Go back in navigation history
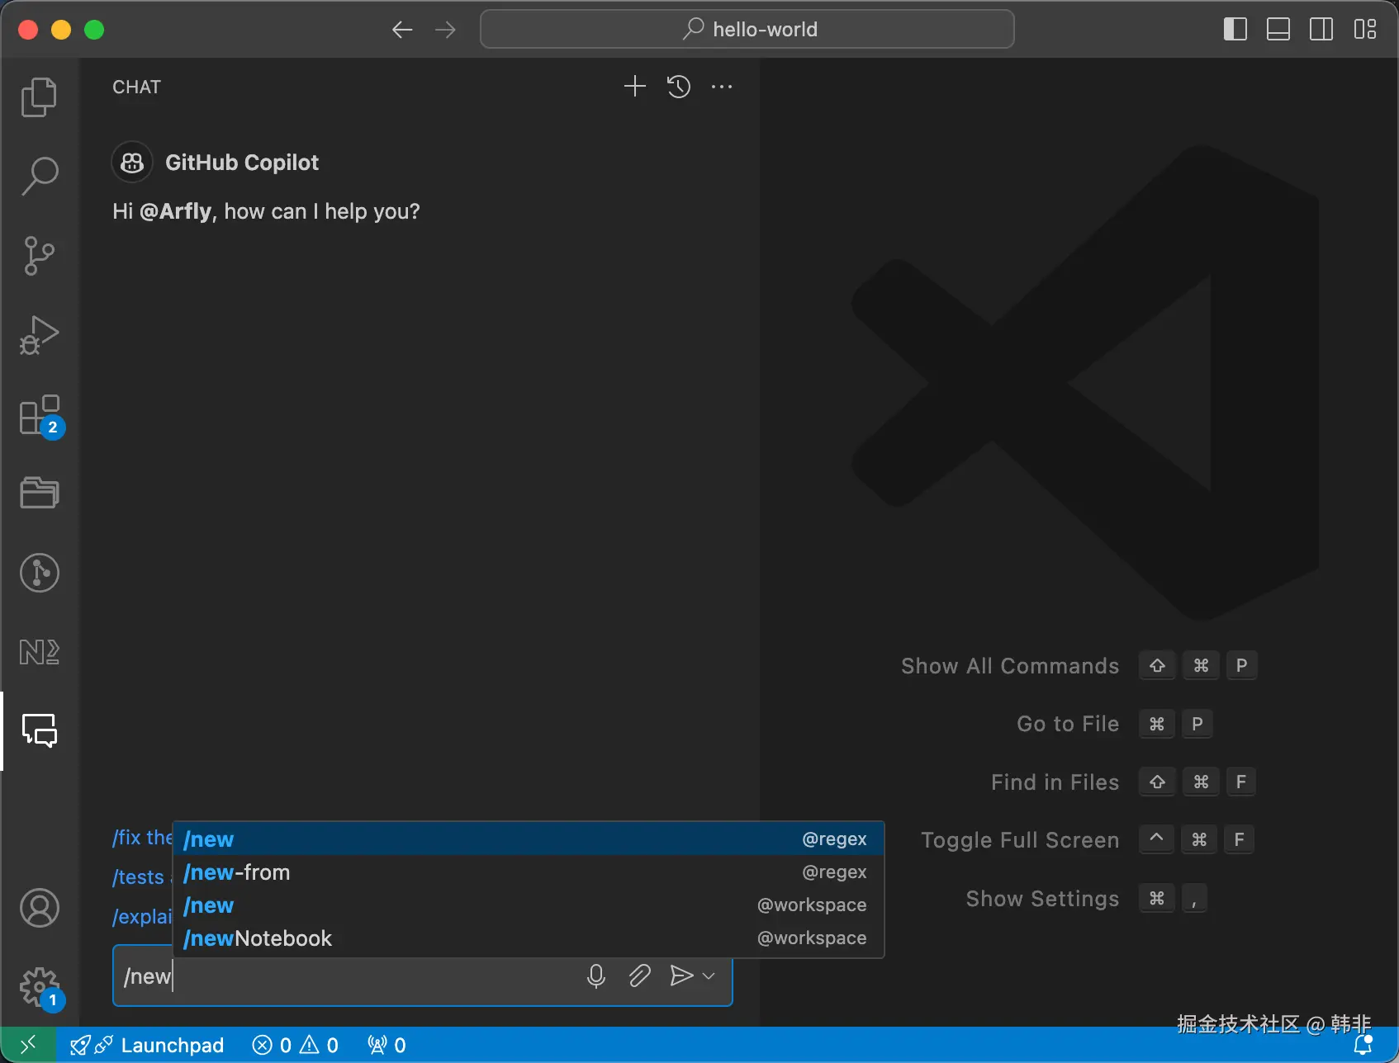1399x1063 pixels. point(402,30)
